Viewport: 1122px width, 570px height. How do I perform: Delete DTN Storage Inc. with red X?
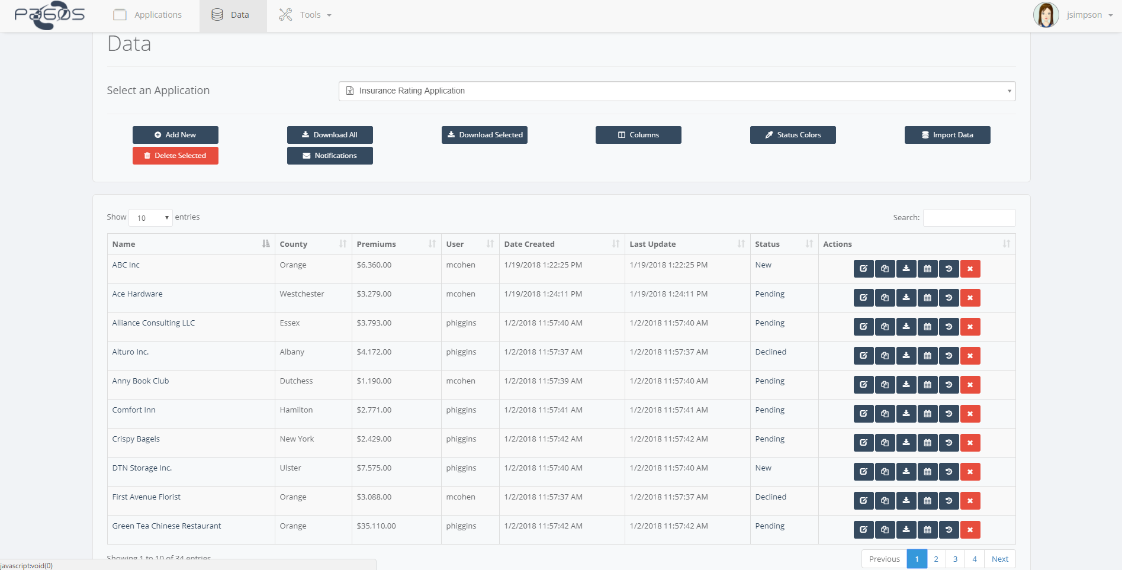pos(970,472)
